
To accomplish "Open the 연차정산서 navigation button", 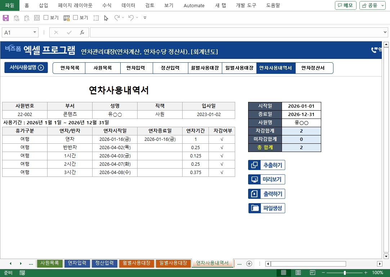I will [313, 68].
